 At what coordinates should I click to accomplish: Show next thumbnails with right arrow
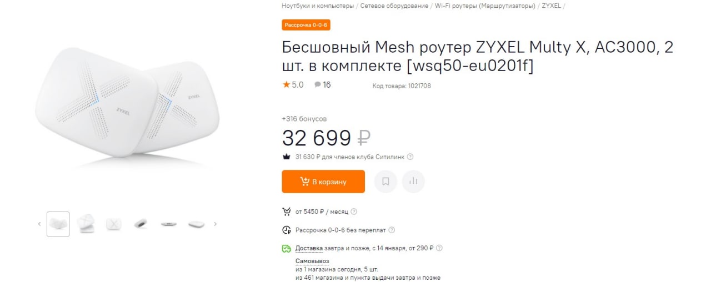(x=216, y=224)
